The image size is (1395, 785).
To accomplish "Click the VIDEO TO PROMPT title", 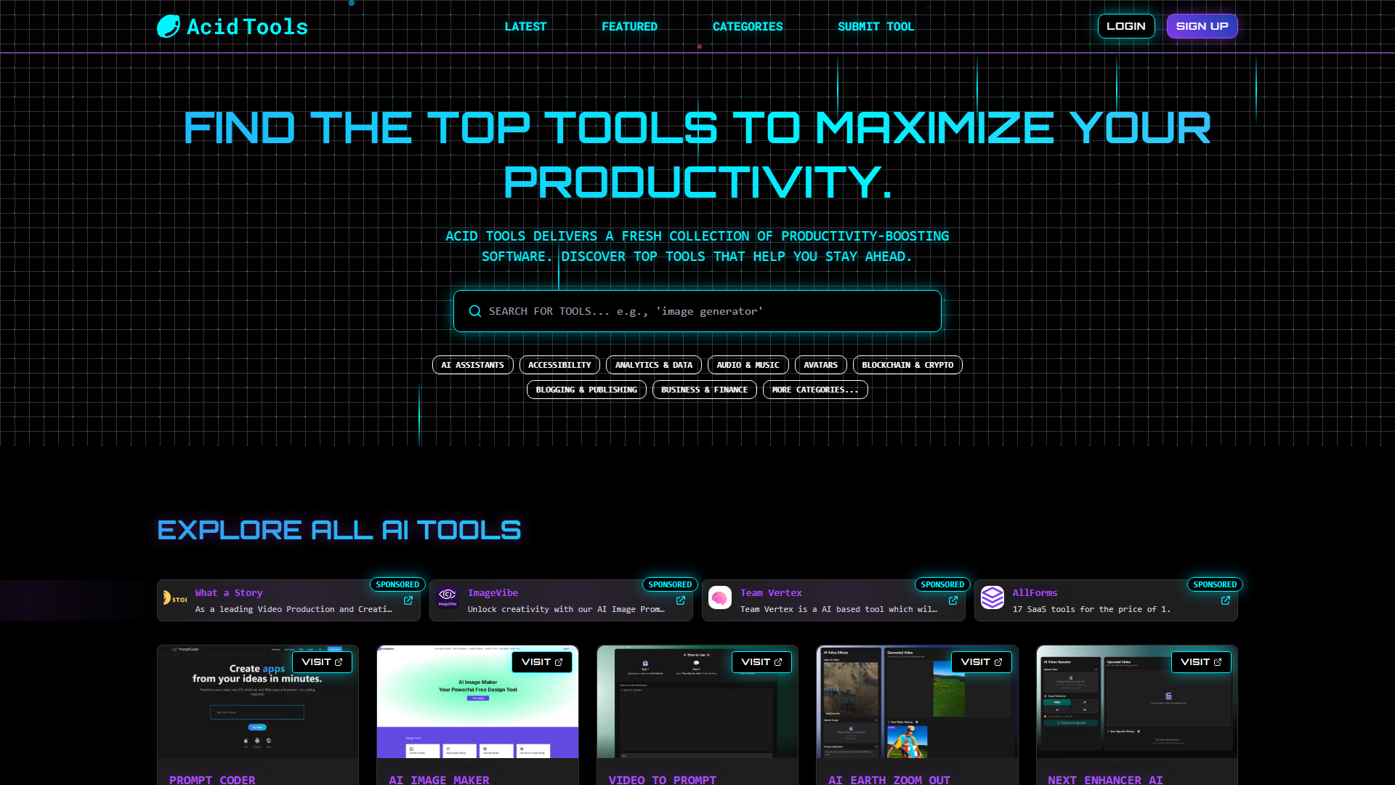I will click(662, 779).
